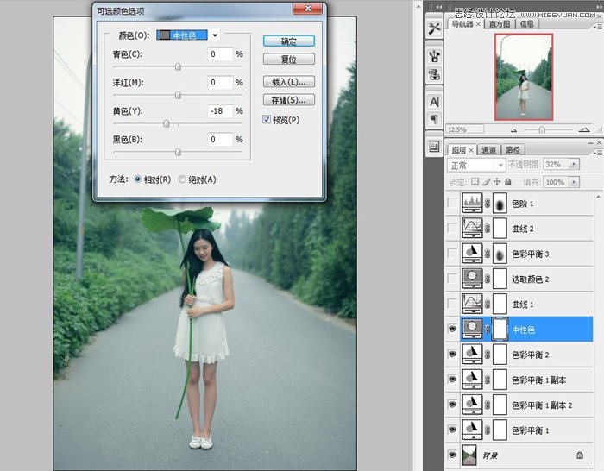
Task: Click the lock transparent pixels icon
Action: pyautogui.click(x=475, y=182)
